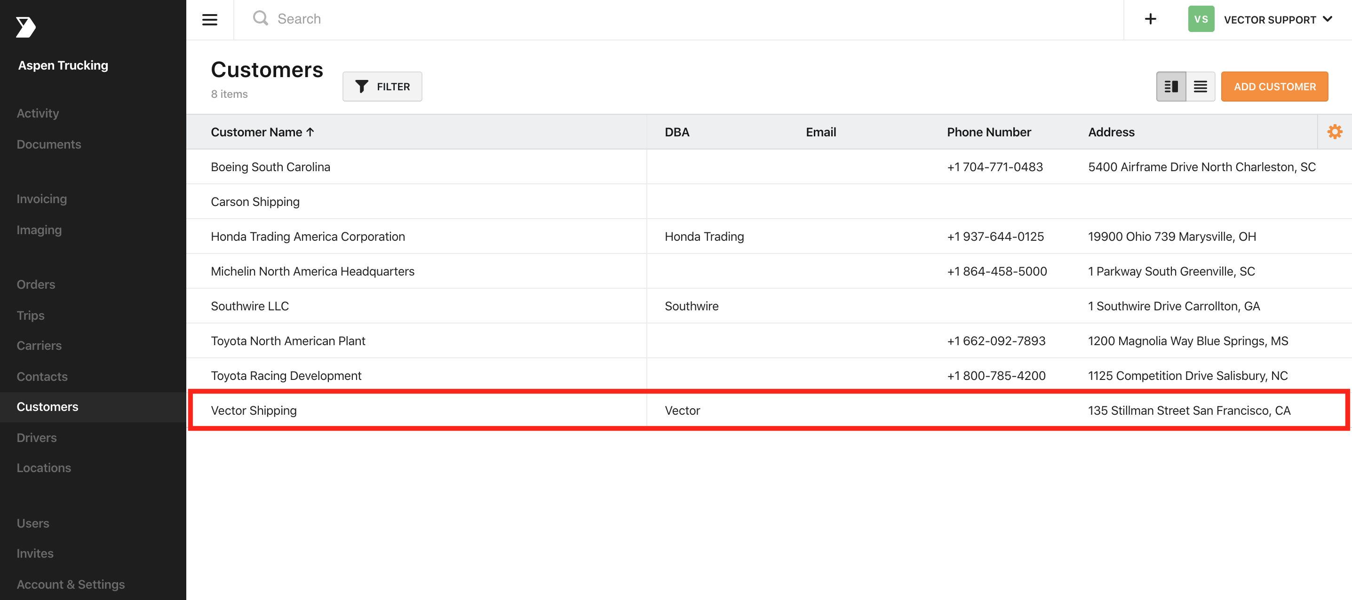Screen dimensions: 1352x600
Task: Open the Southwire LLC customer
Action: [770, 306]
